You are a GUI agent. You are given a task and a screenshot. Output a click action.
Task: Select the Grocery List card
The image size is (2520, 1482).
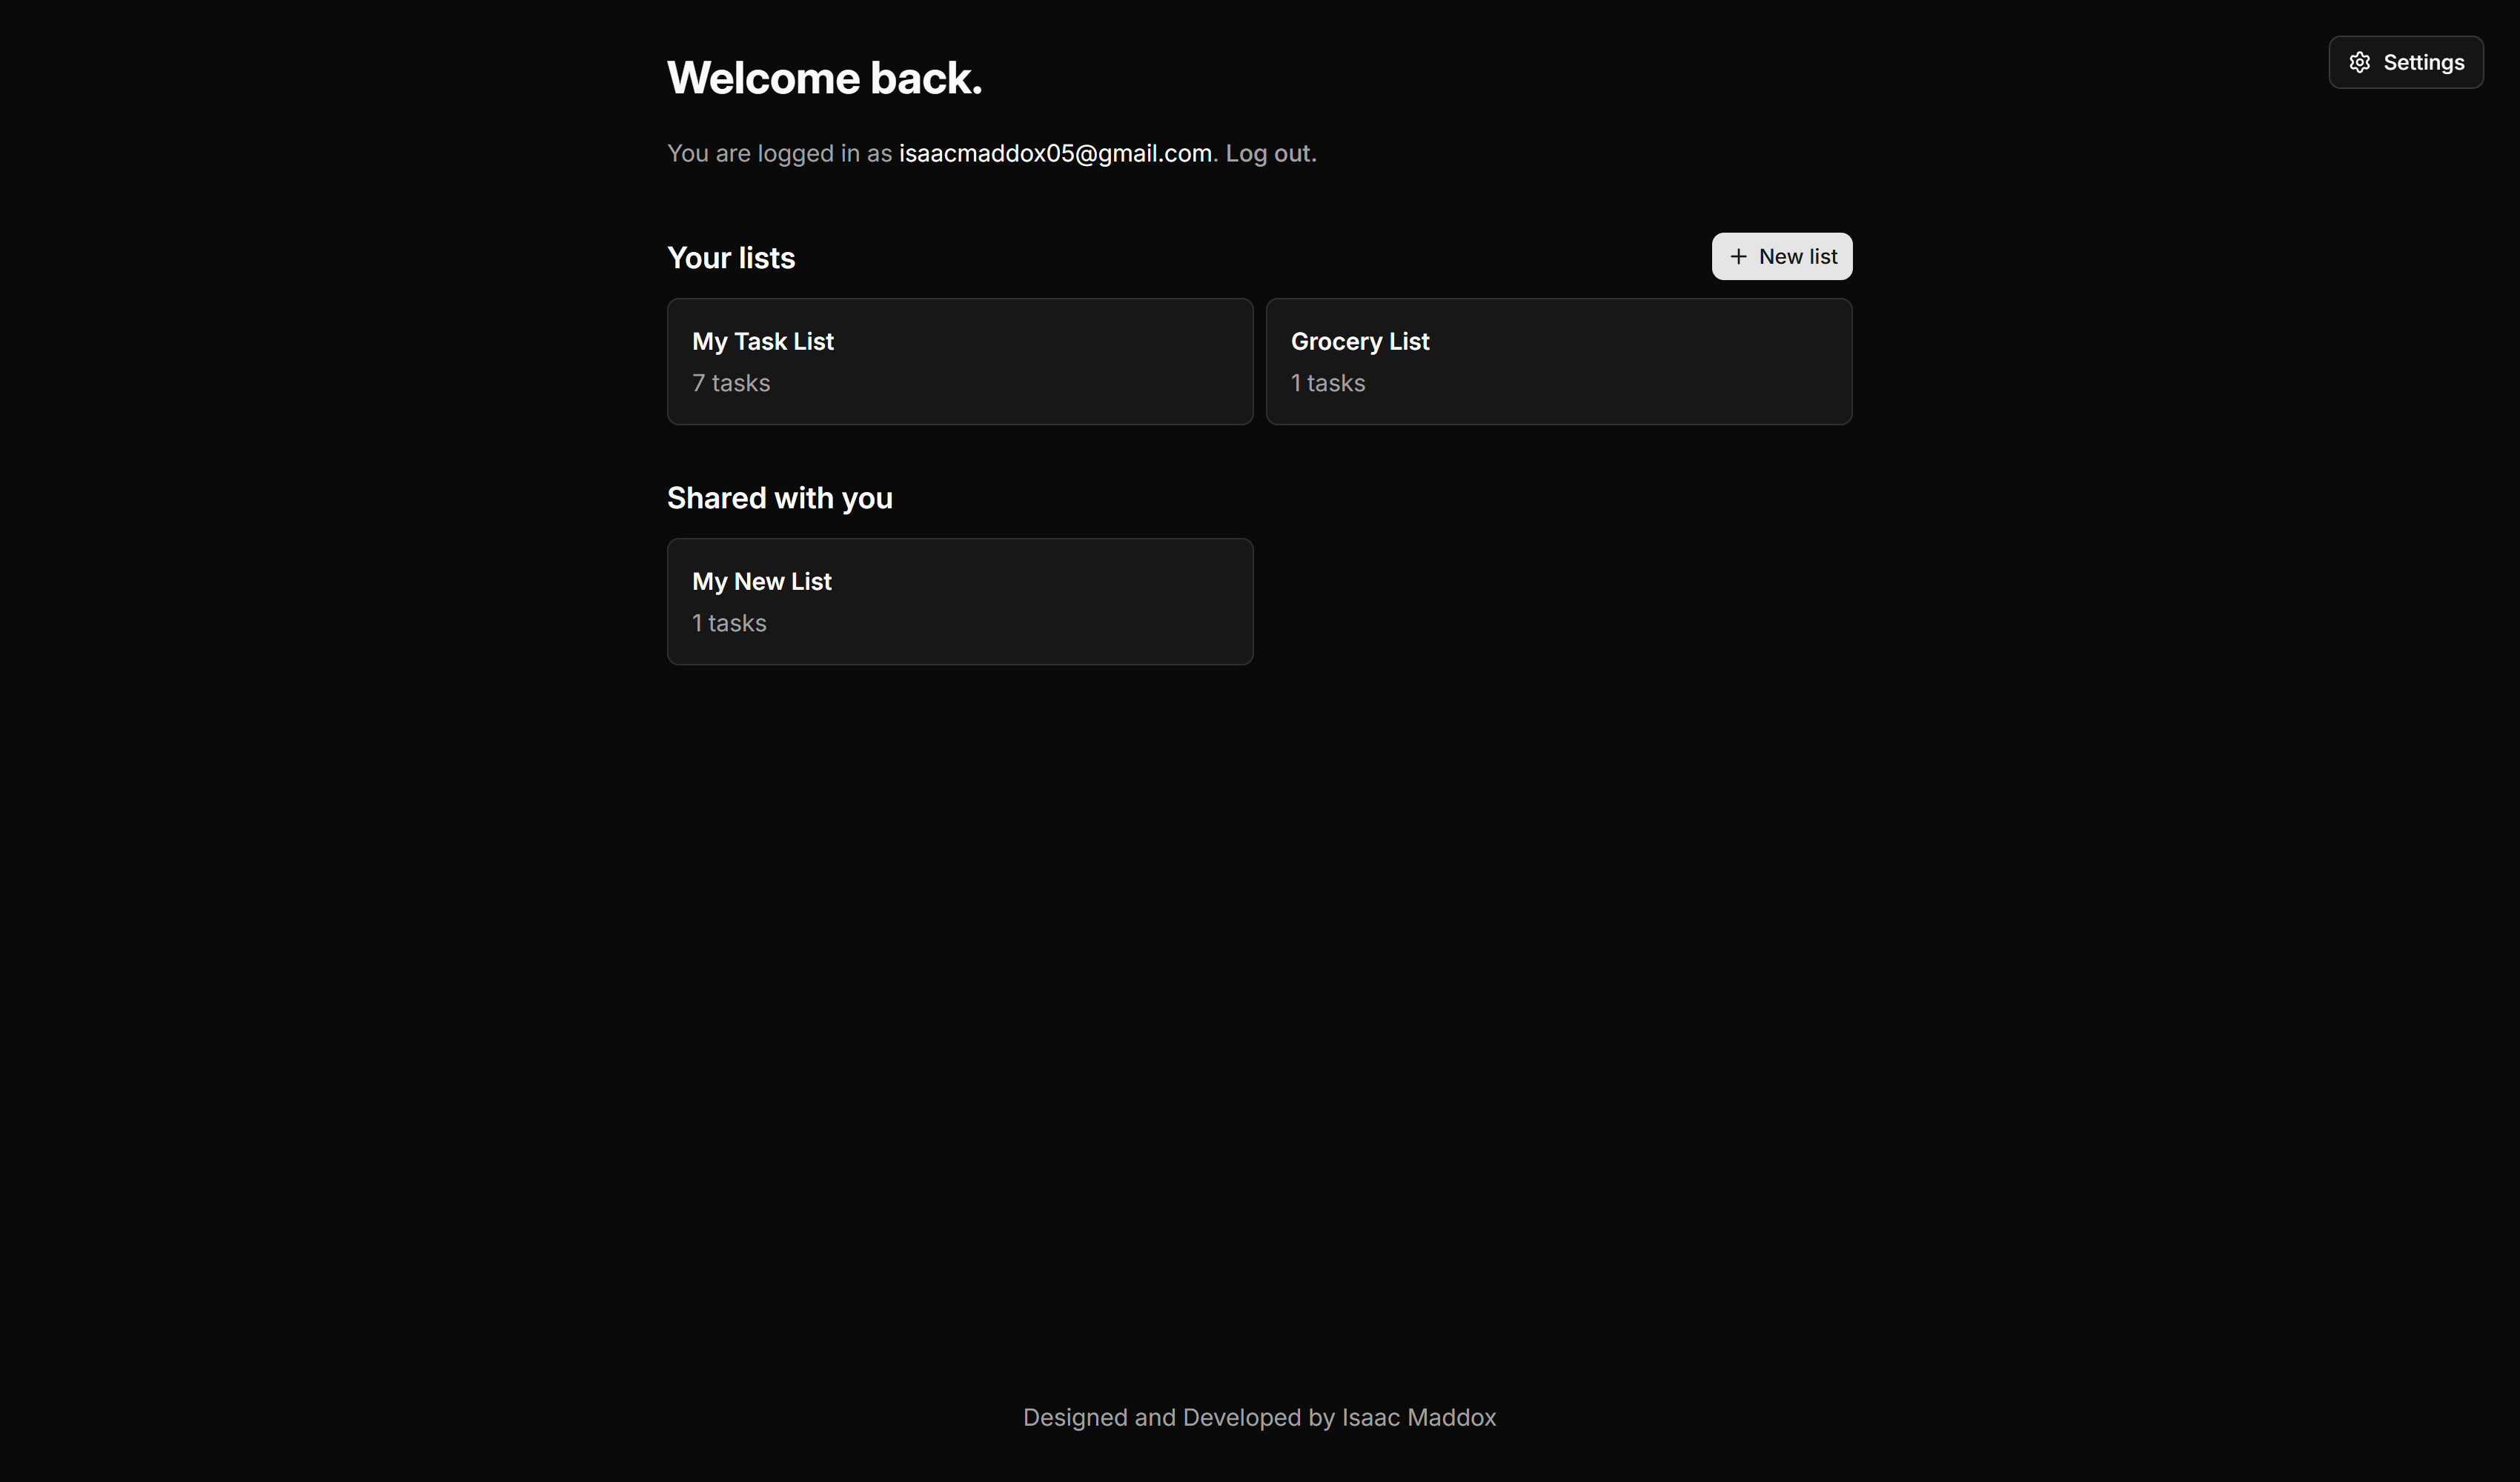click(x=1559, y=361)
